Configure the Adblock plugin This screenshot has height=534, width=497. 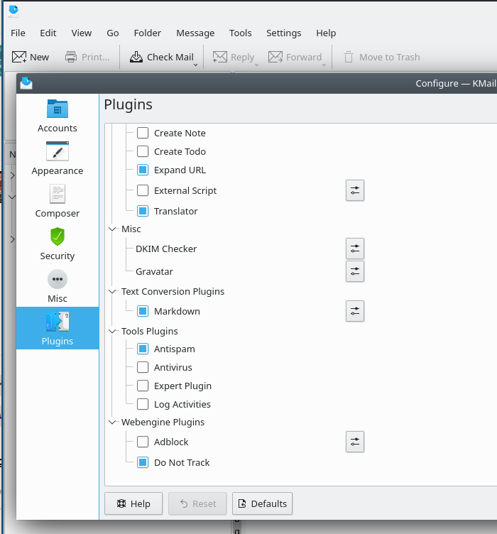click(355, 442)
